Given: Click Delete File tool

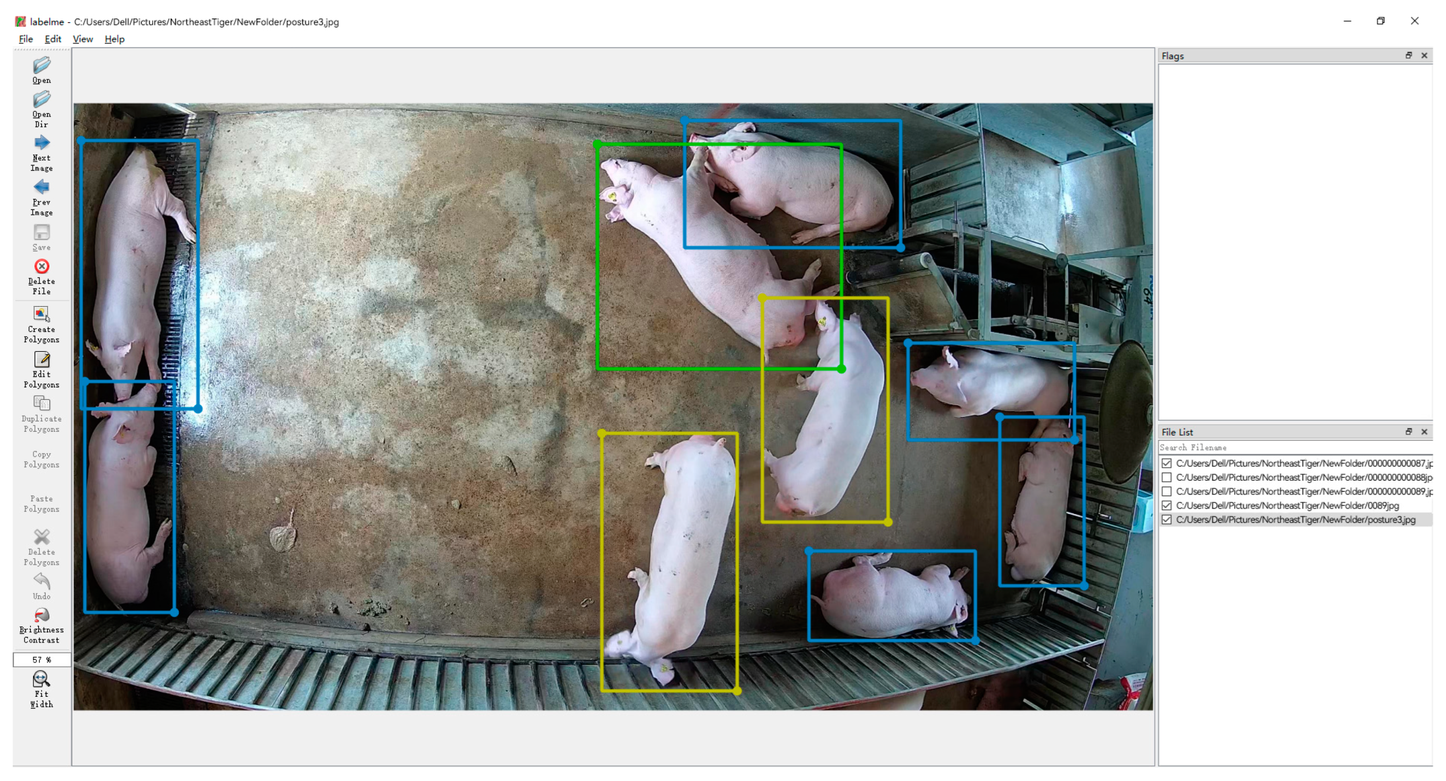Looking at the screenshot, I should coord(42,277).
